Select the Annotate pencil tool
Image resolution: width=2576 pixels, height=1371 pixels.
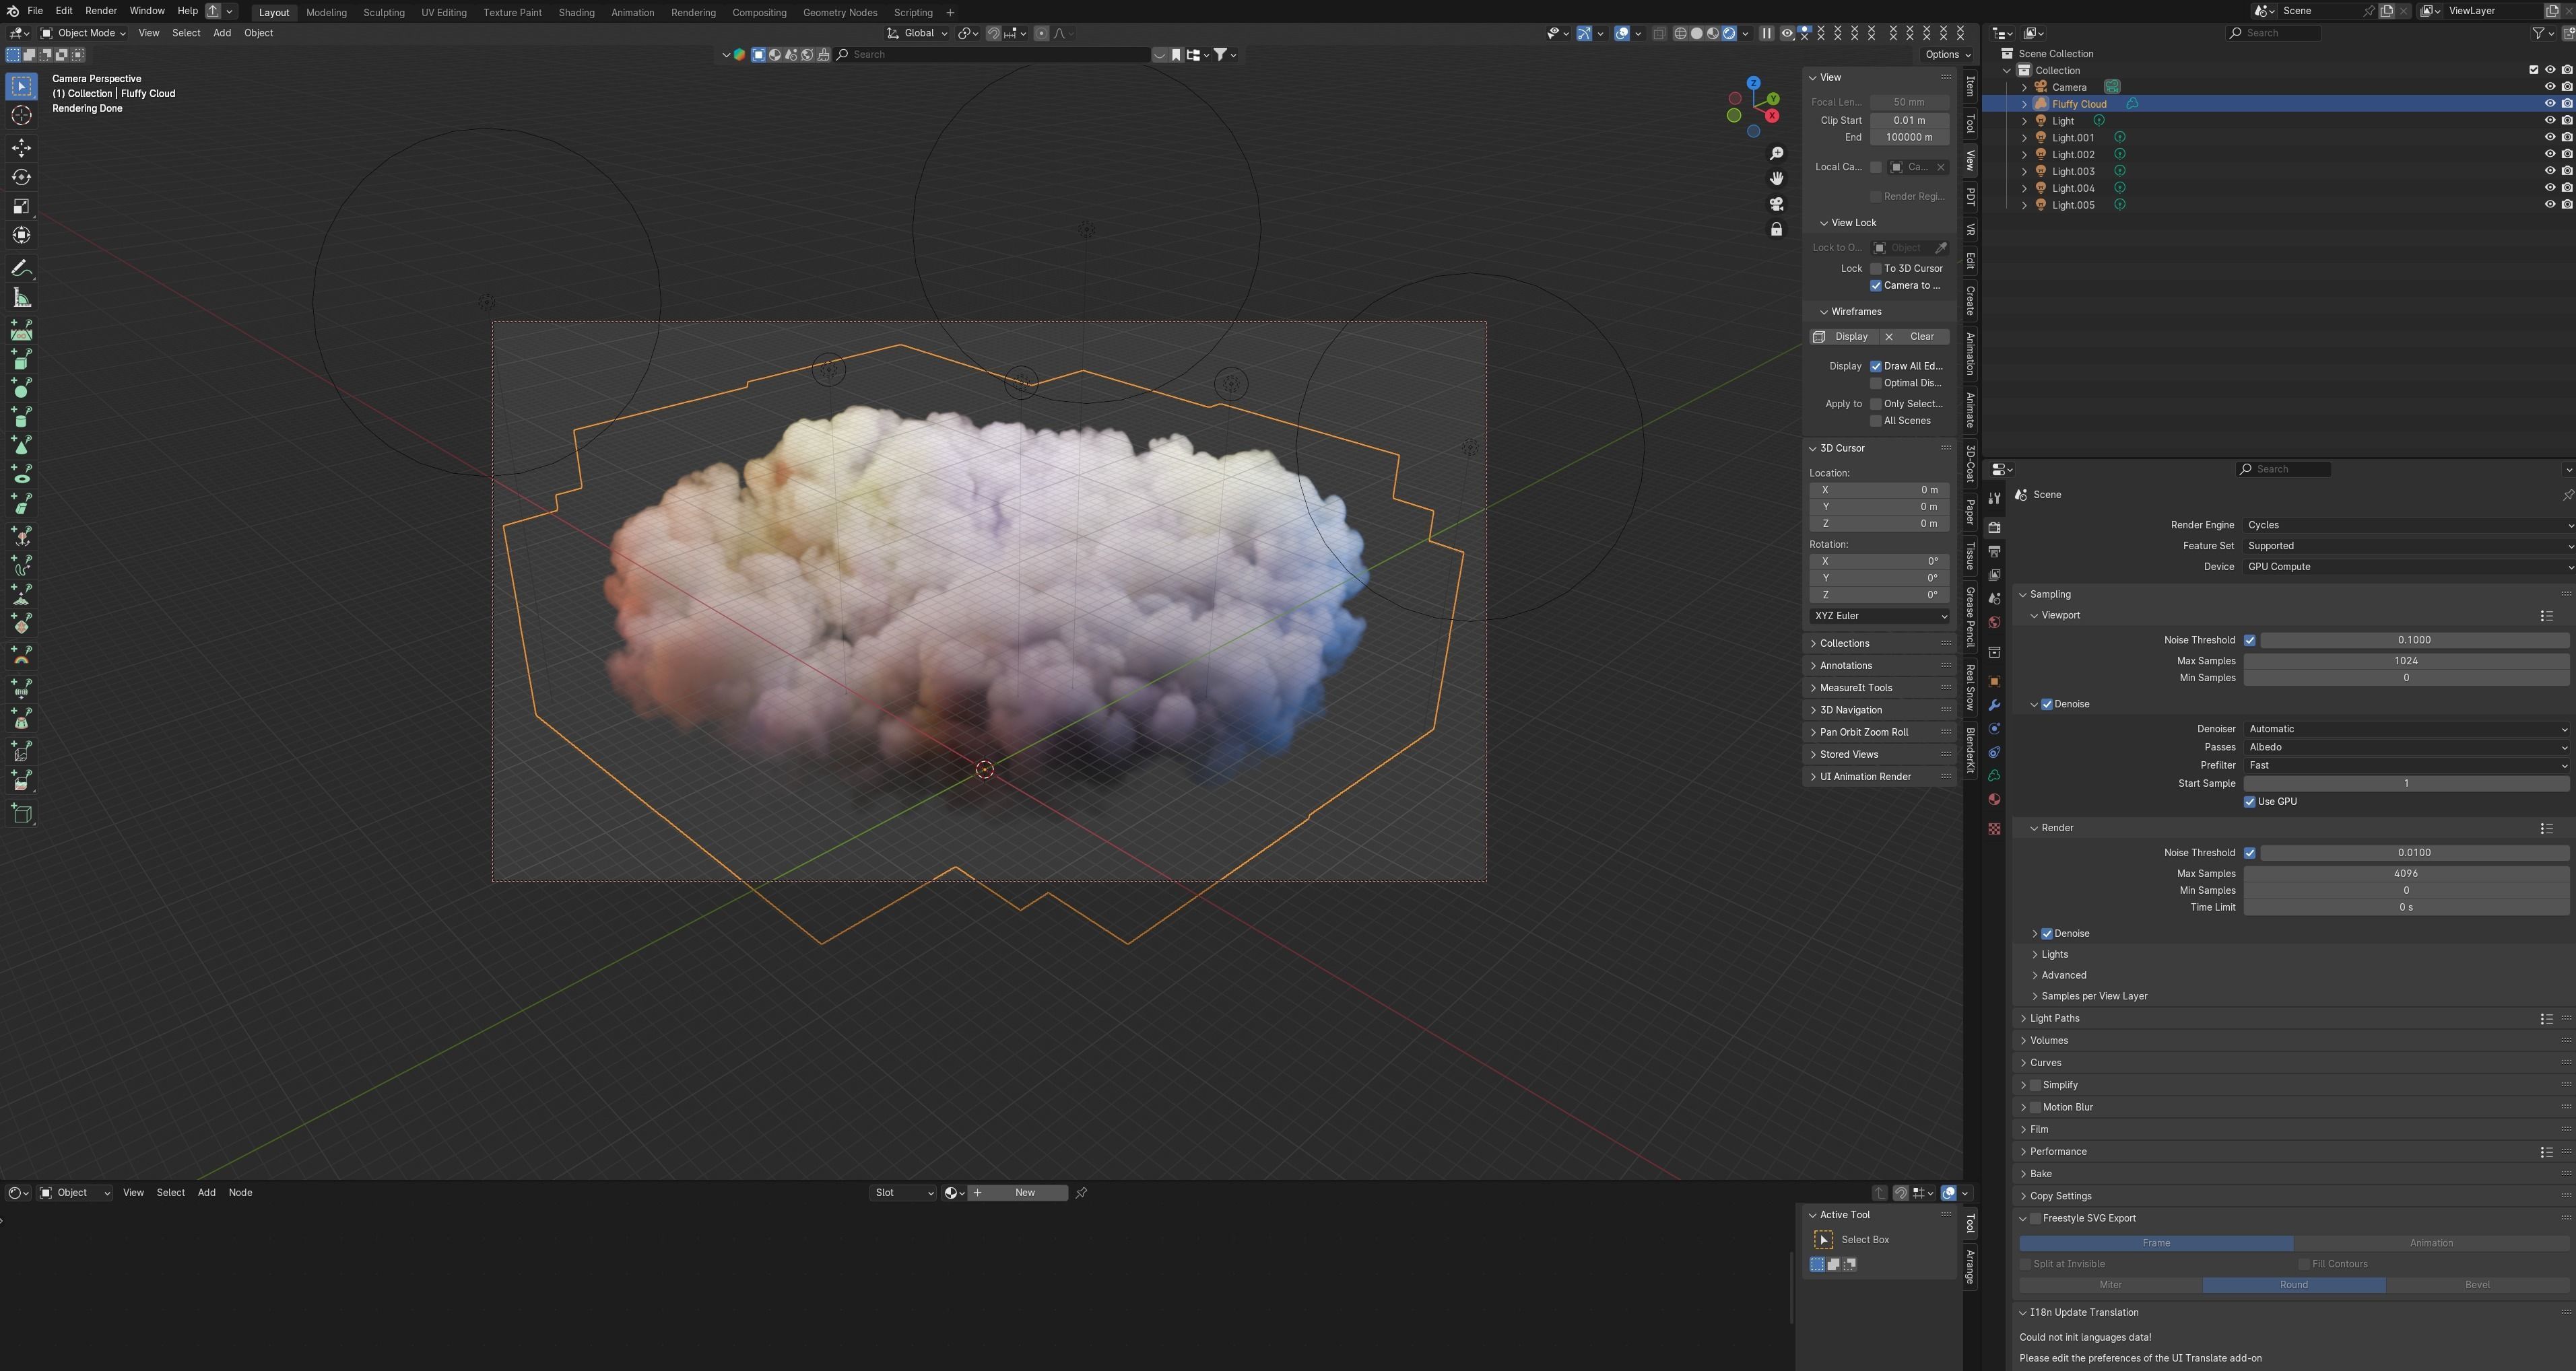tap(21, 269)
